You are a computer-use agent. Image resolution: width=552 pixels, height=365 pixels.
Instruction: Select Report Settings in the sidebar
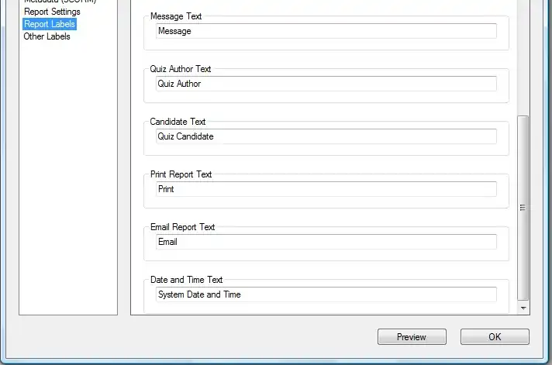click(52, 12)
